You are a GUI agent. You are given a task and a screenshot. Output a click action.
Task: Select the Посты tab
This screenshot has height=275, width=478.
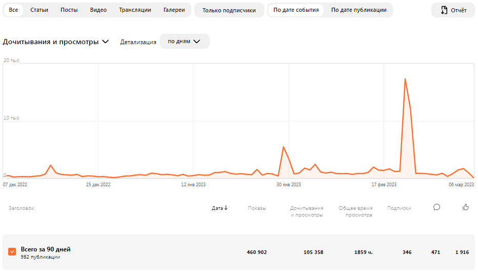point(69,10)
